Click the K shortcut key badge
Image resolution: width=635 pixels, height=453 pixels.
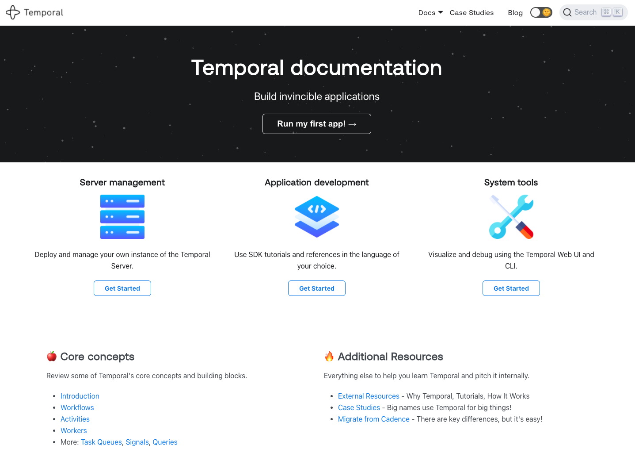(618, 12)
